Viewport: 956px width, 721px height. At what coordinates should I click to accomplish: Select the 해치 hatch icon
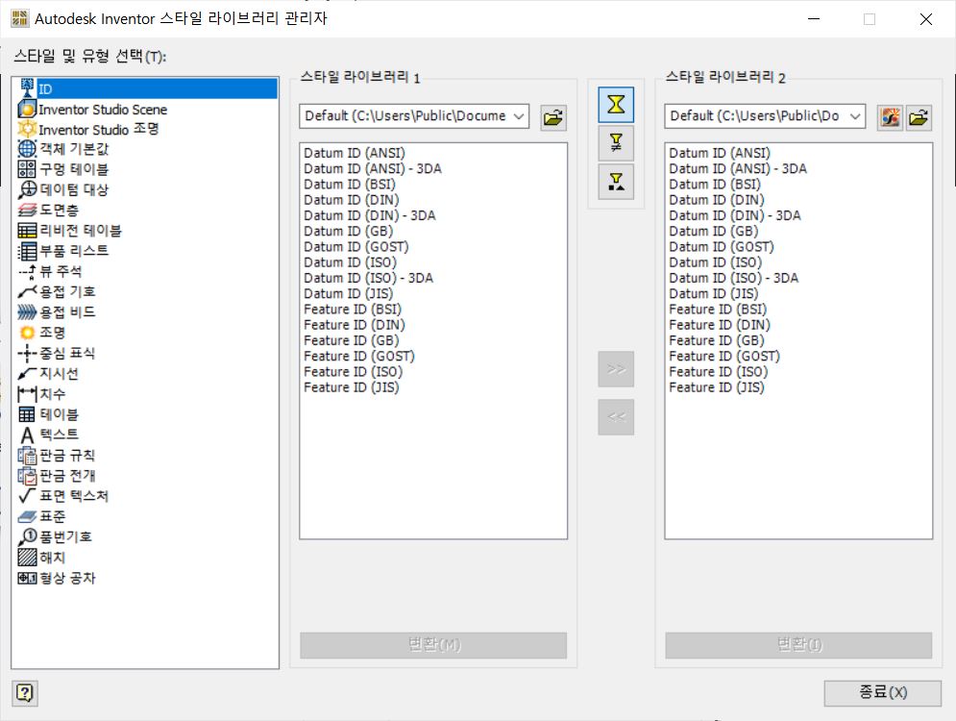[28, 557]
